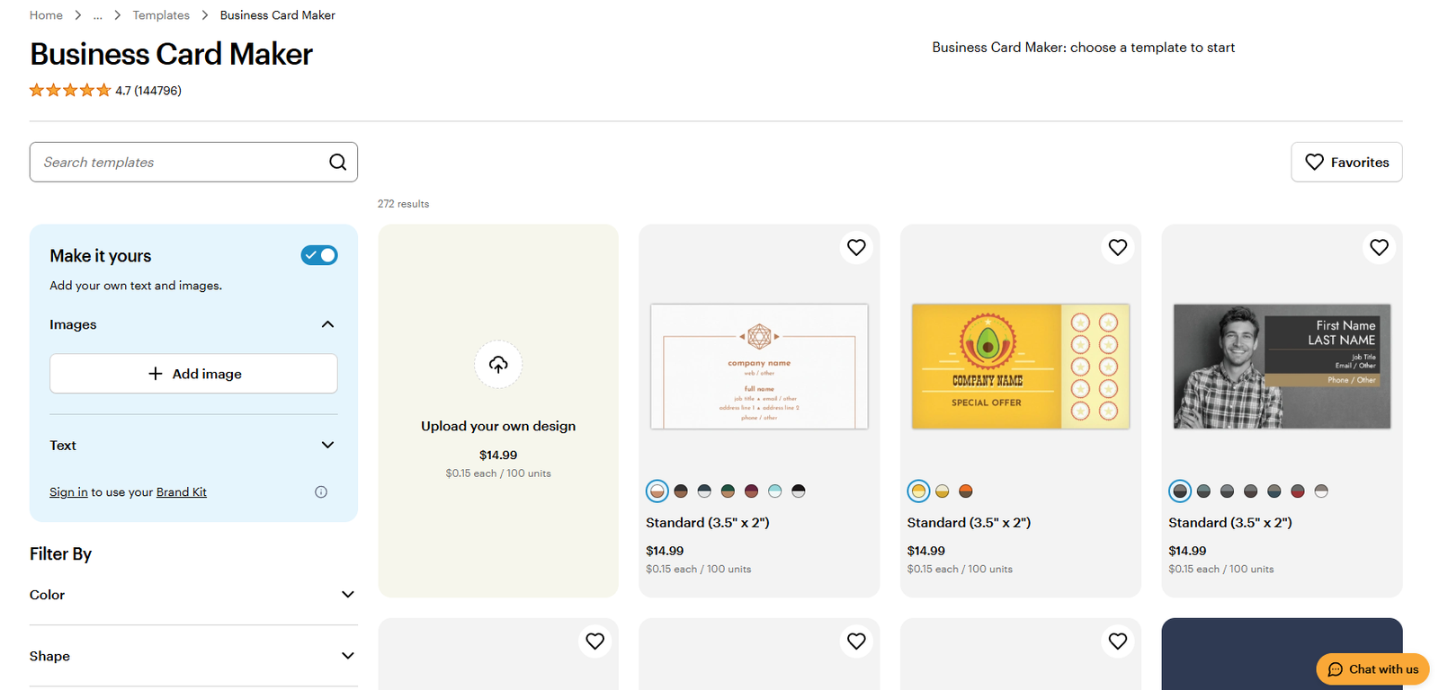Open the white geometric logo template thumbnail
This screenshot has width=1439, height=690.
(x=759, y=367)
